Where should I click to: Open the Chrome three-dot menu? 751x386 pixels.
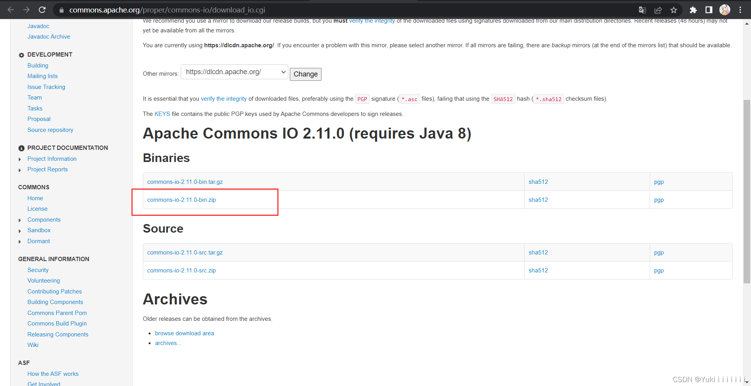coord(740,10)
